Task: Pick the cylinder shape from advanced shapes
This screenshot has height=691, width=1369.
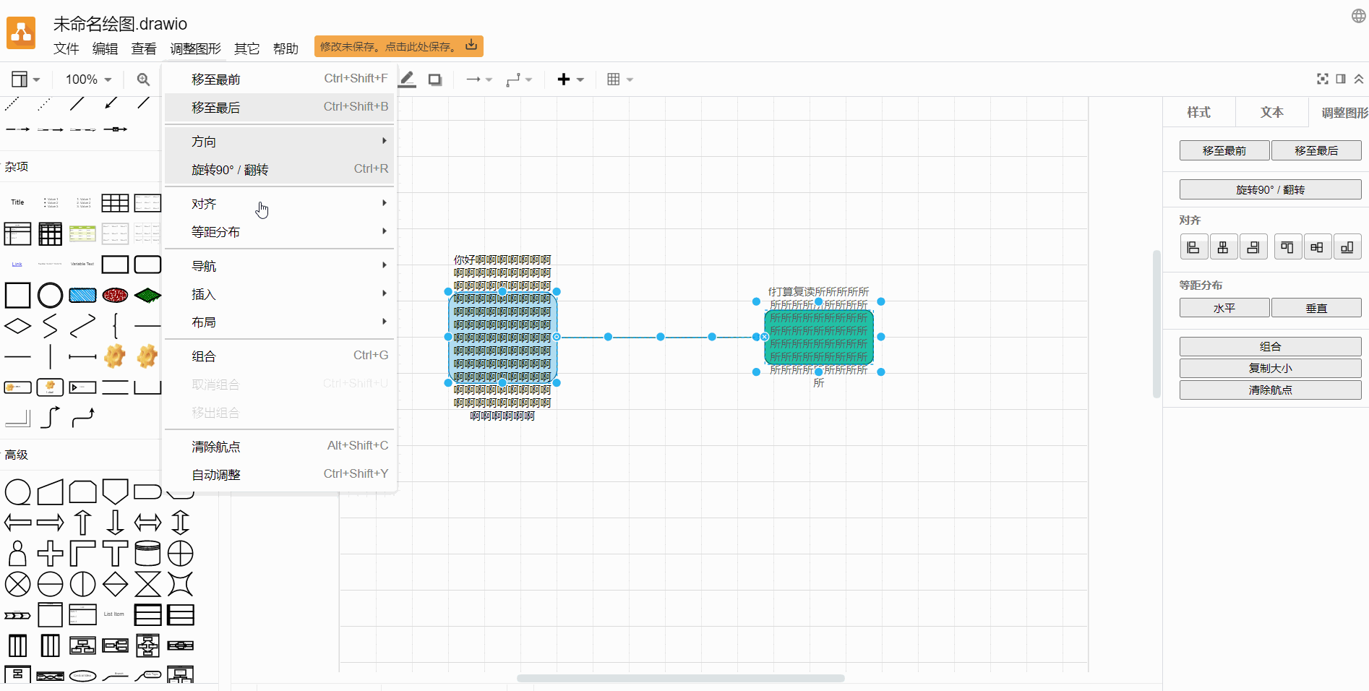Action: point(147,554)
